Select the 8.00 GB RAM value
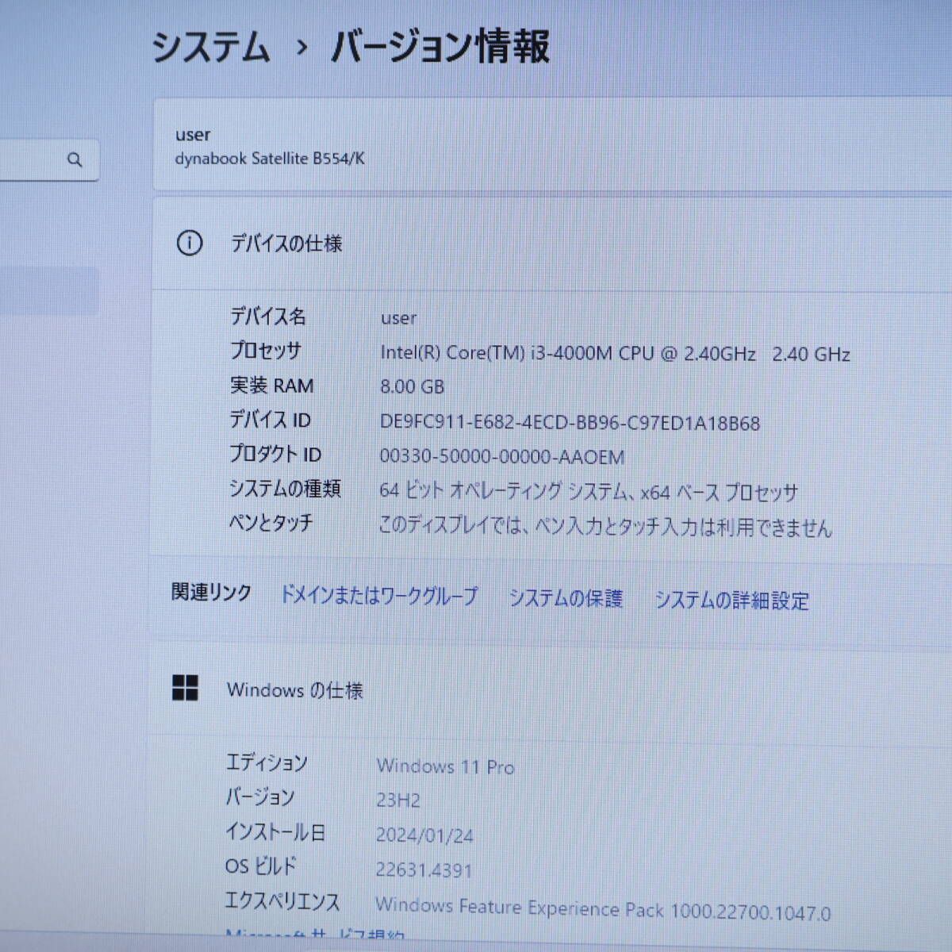952x952 pixels. tap(412, 387)
